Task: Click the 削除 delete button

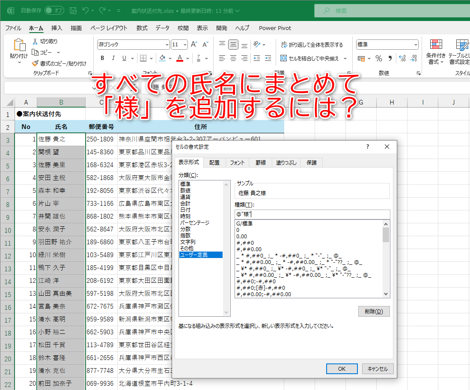Action: 373,311
